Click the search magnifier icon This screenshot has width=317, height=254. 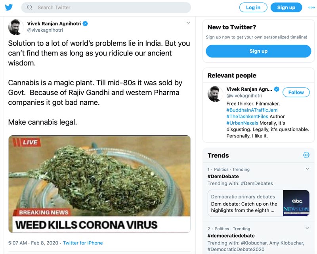(30, 8)
